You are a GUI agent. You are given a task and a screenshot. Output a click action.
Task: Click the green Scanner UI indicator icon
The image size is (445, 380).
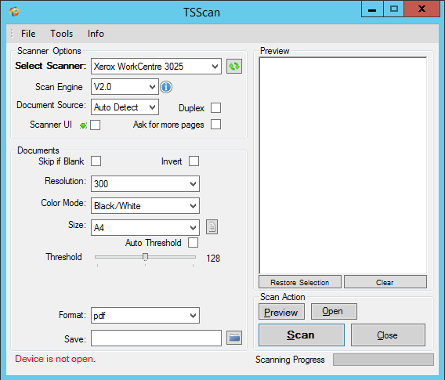pyautogui.click(x=83, y=125)
